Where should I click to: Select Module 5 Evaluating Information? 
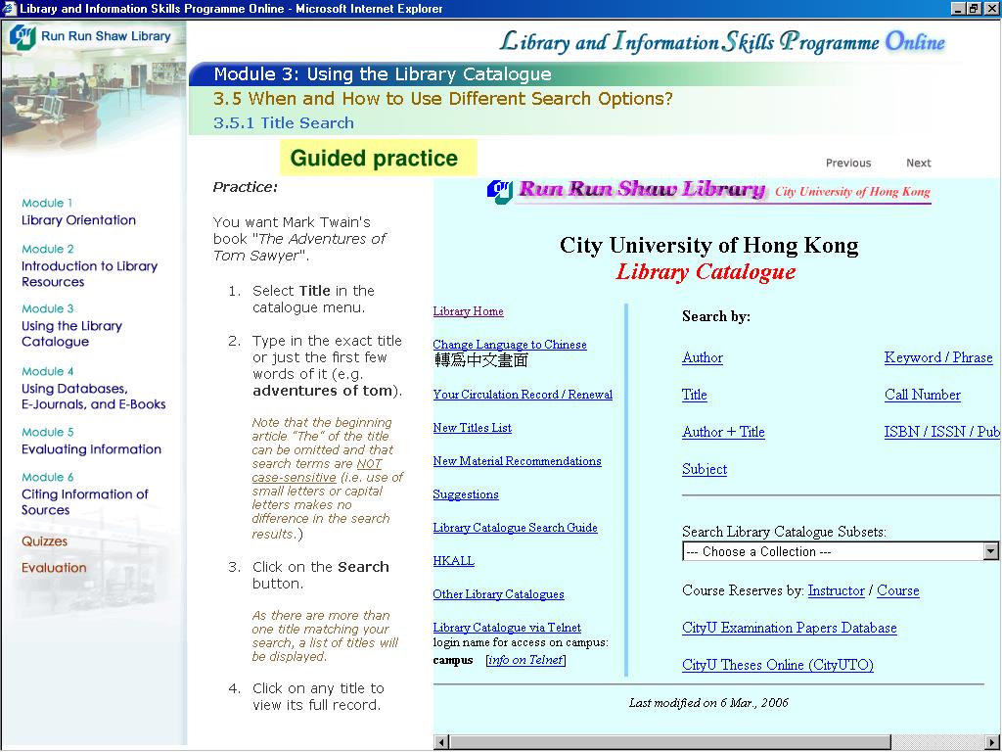pyautogui.click(x=91, y=442)
